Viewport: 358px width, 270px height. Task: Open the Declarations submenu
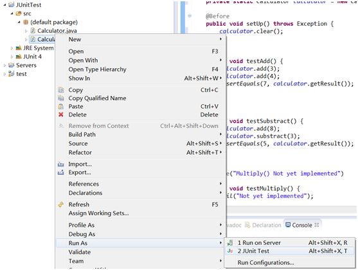point(140,193)
